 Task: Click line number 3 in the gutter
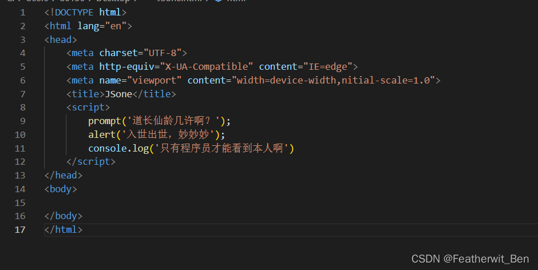tap(23, 40)
